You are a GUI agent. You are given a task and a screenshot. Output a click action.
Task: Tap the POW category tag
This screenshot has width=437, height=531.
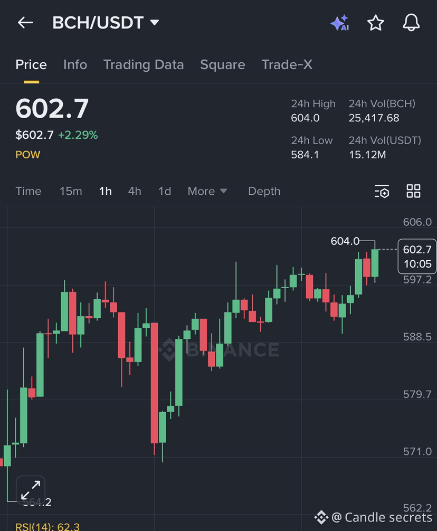pyautogui.click(x=28, y=155)
